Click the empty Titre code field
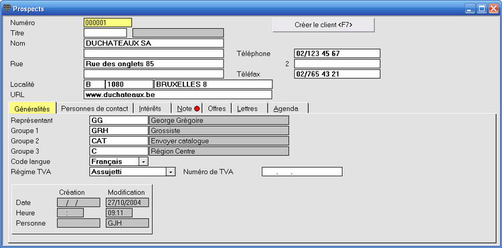 [x=105, y=33]
